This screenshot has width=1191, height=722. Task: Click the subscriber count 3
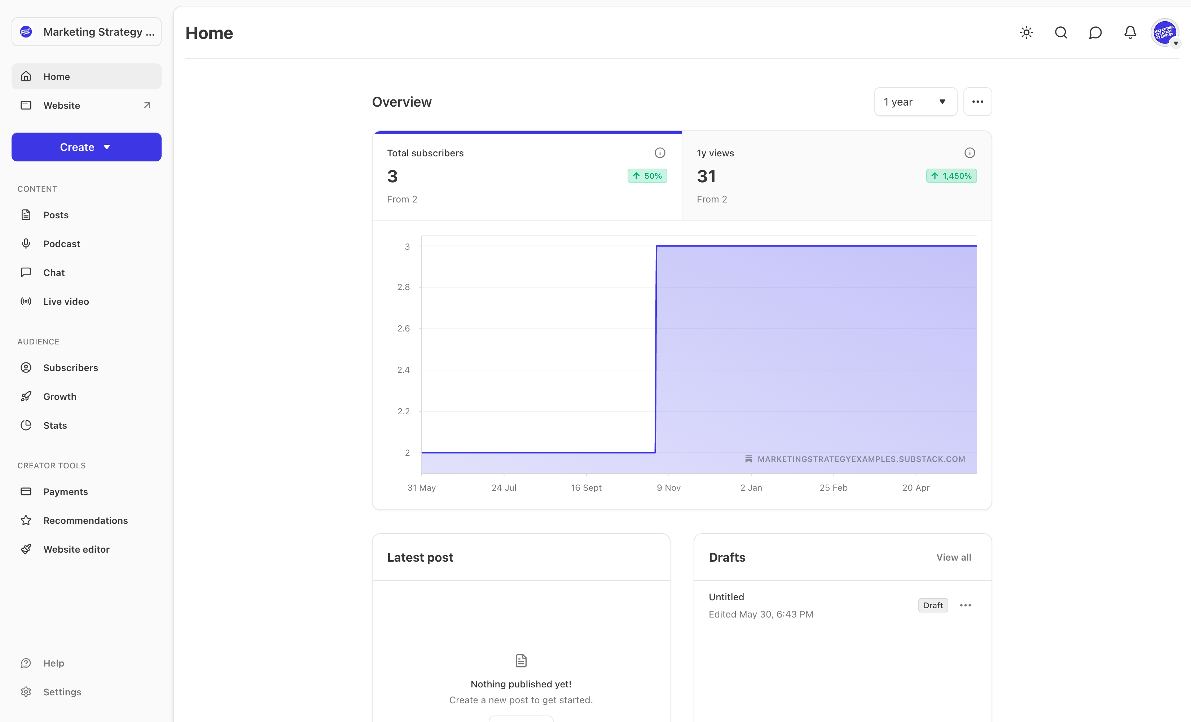(x=392, y=176)
